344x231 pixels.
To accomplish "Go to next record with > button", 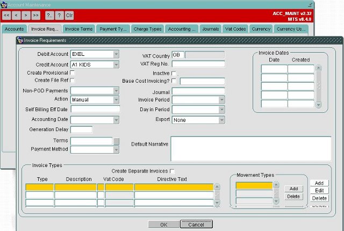I will [26, 16].
